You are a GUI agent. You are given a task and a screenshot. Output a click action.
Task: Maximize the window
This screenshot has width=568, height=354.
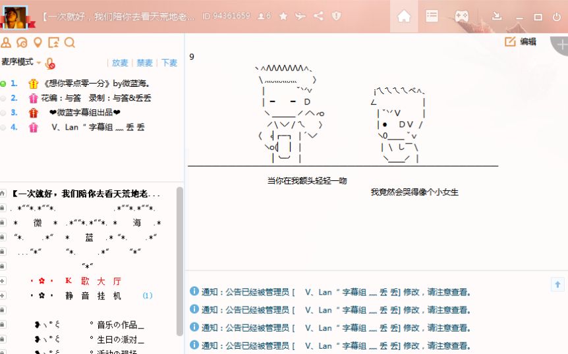point(538,17)
